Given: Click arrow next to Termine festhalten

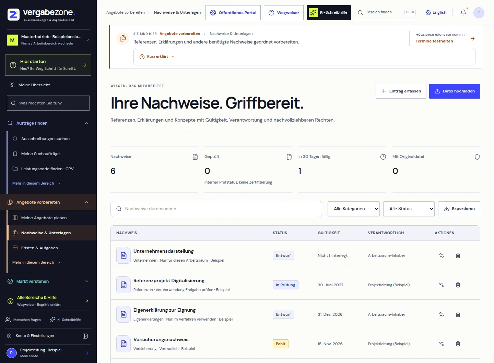Looking at the screenshot, I should click(x=472, y=38).
